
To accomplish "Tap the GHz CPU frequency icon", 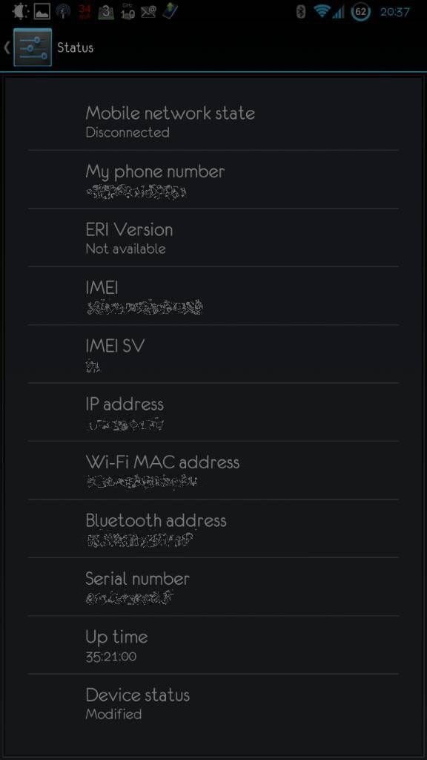I will tap(128, 12).
